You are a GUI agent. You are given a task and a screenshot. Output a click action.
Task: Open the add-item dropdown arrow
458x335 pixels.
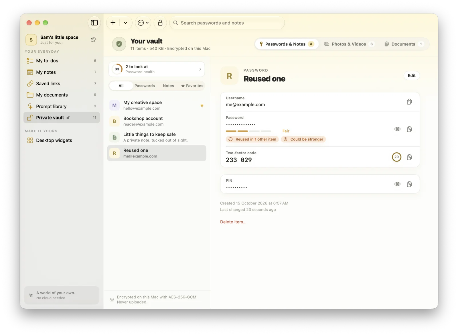pyautogui.click(x=125, y=23)
